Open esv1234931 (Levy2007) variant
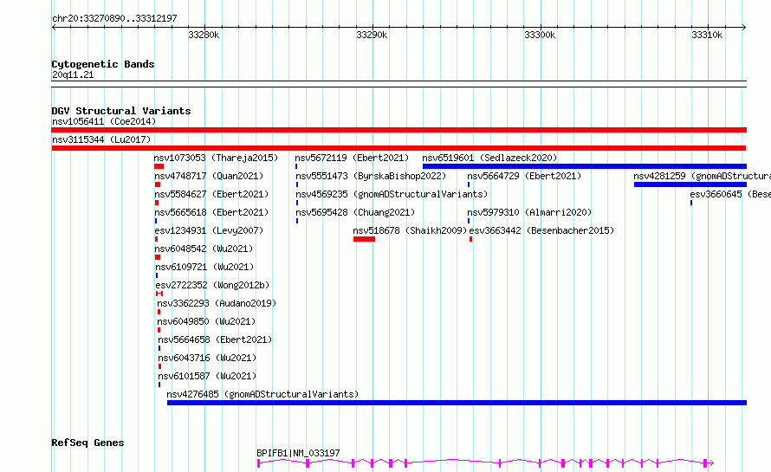Screen dimensions: 771x472 pos(209,230)
